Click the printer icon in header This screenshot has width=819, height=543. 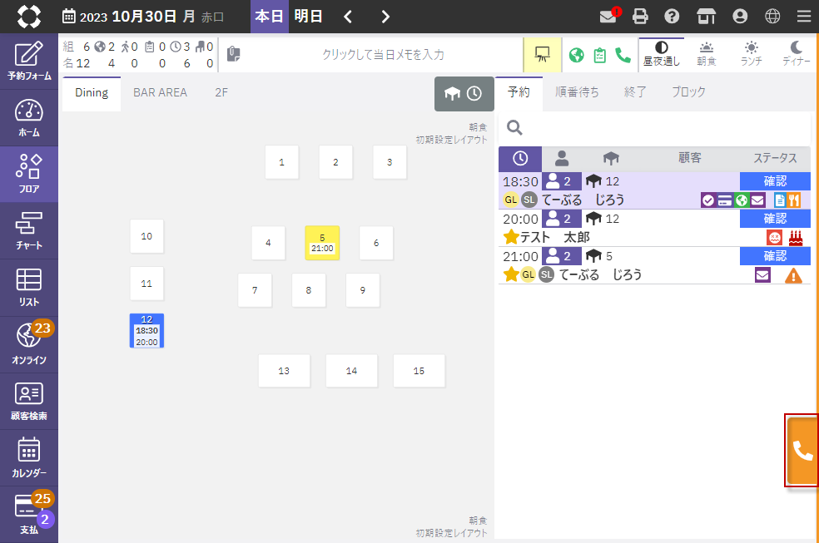click(640, 17)
